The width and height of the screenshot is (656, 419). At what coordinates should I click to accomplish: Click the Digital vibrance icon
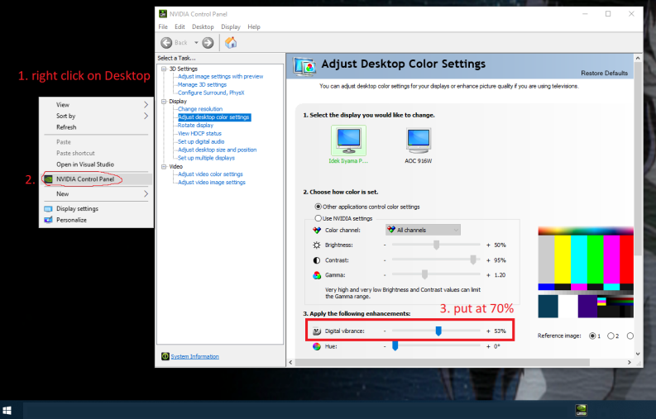coord(317,331)
